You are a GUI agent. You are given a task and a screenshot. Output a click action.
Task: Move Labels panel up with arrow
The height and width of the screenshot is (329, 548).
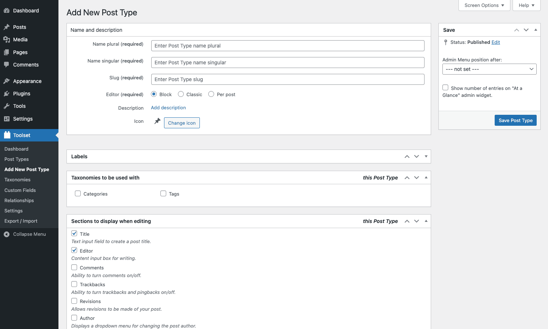407,156
